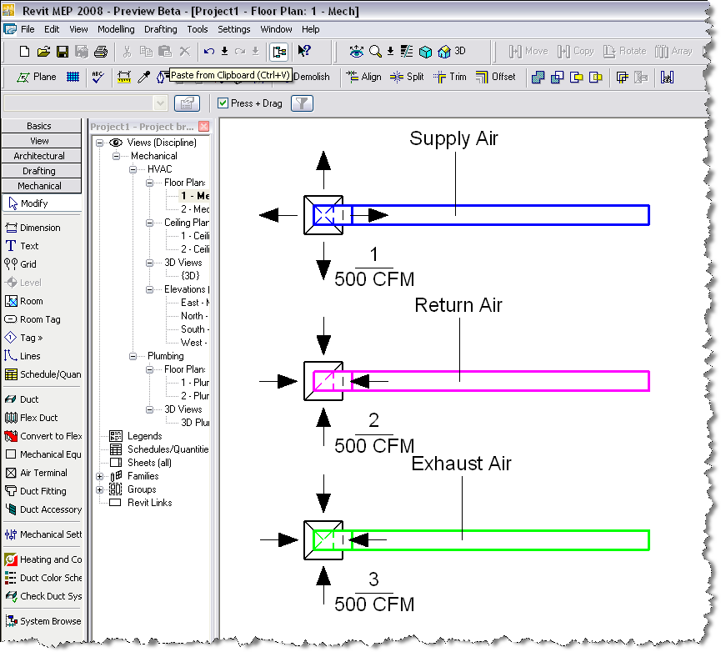Select the Zoom magnifier icon
The height and width of the screenshot is (652, 721).
click(x=375, y=52)
